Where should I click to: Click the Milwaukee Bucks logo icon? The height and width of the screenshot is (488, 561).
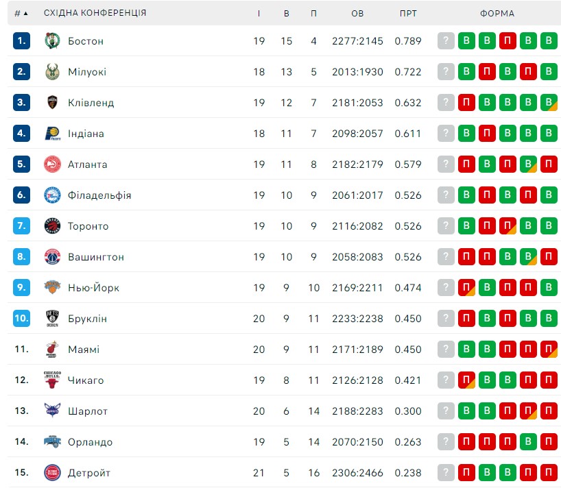click(52, 71)
